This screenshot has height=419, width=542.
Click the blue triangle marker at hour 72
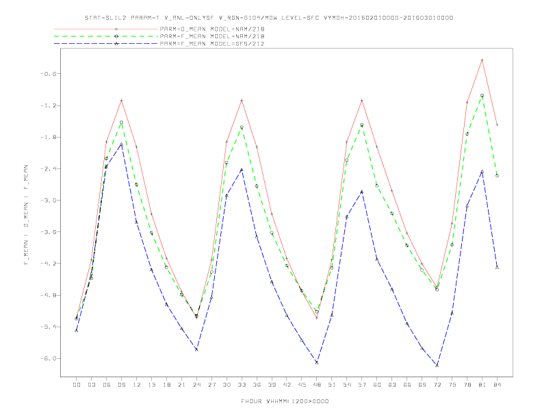point(437,366)
